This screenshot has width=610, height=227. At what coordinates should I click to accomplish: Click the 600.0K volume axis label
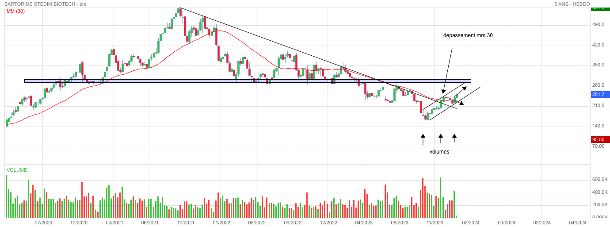pyautogui.click(x=600, y=180)
